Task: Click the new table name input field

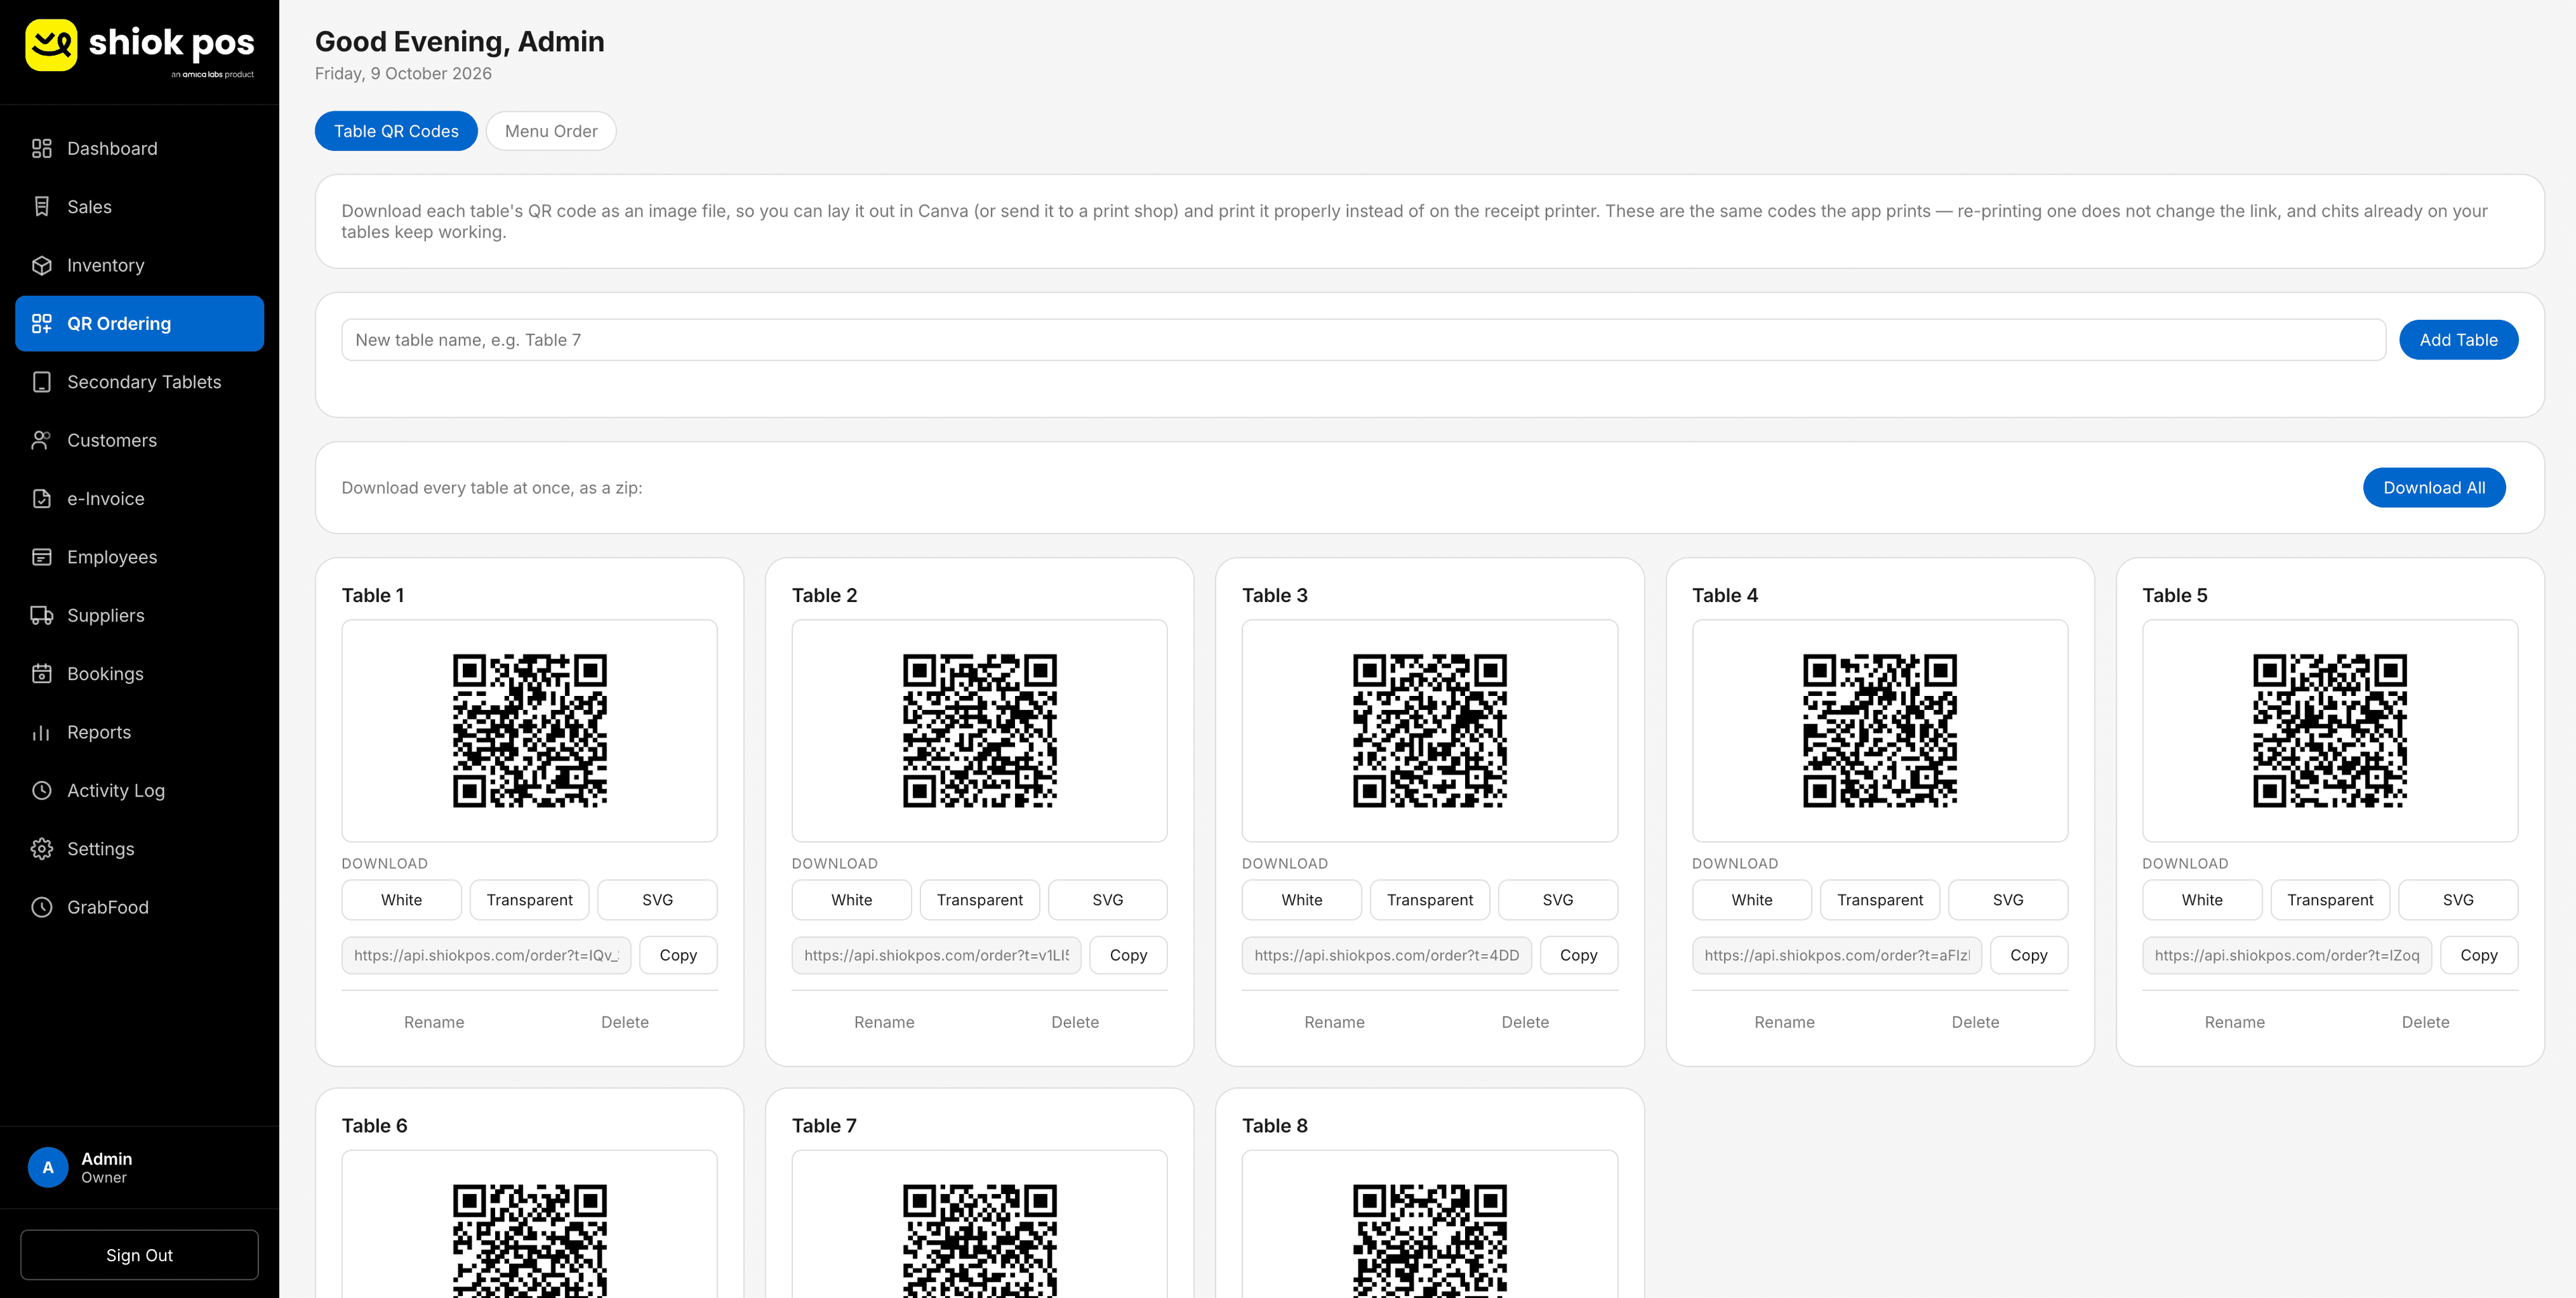Action: (x=1363, y=340)
